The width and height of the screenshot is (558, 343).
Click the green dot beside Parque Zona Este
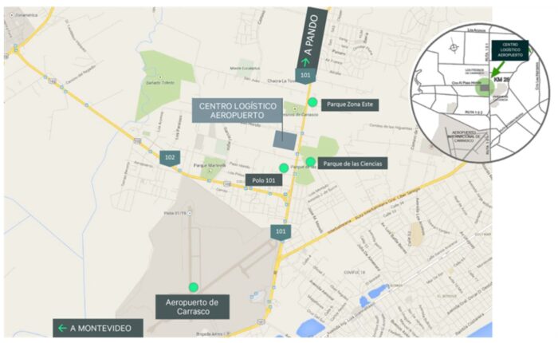tap(312, 102)
